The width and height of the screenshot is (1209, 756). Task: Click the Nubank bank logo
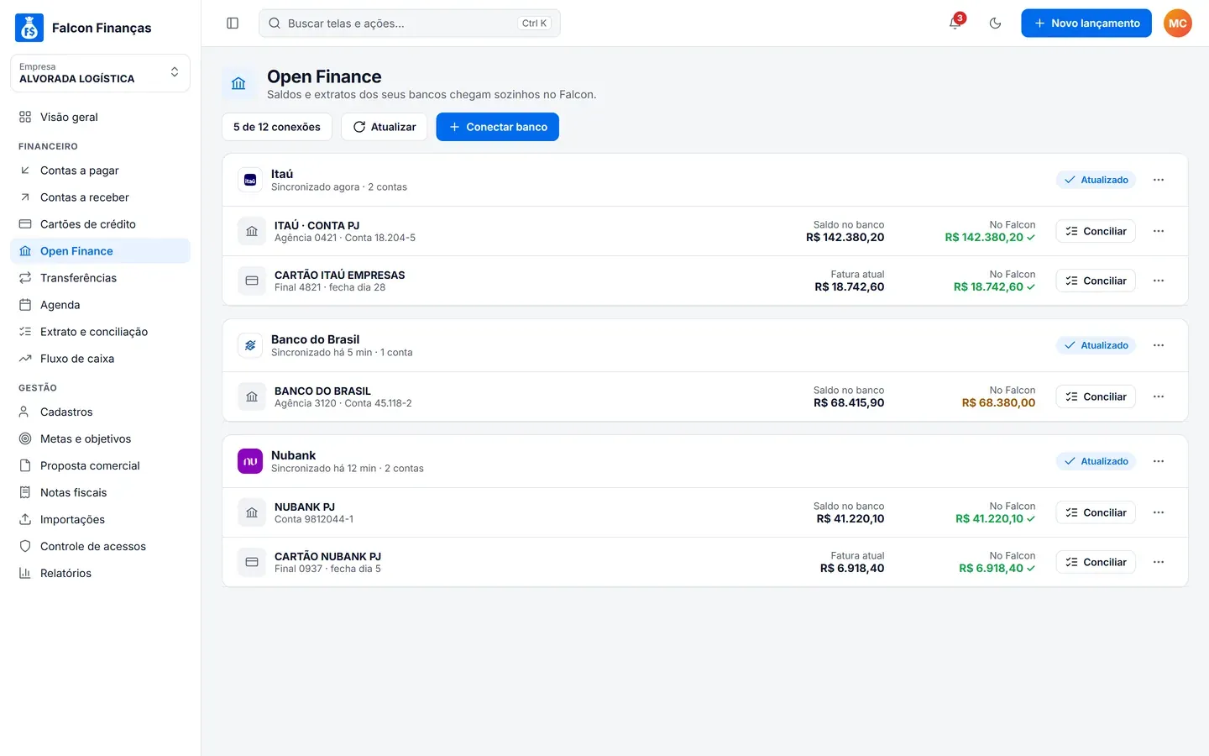250,461
